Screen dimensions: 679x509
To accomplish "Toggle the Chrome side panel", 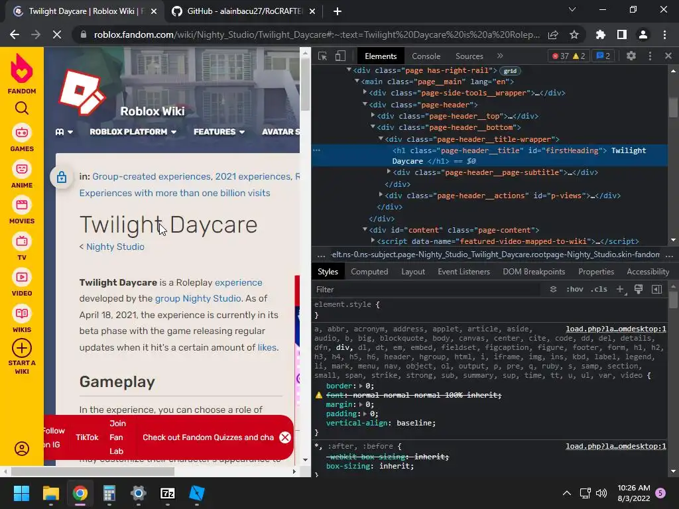I will (x=622, y=34).
